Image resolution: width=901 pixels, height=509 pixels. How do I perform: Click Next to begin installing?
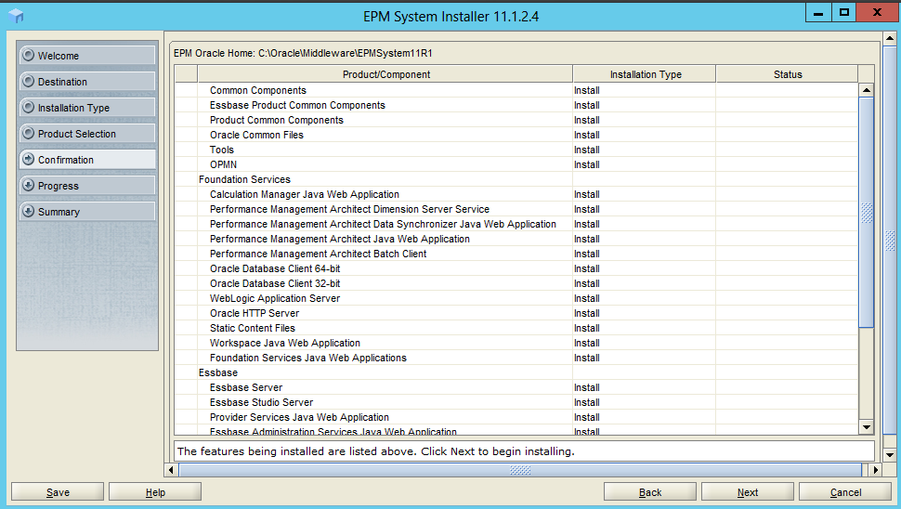(748, 491)
